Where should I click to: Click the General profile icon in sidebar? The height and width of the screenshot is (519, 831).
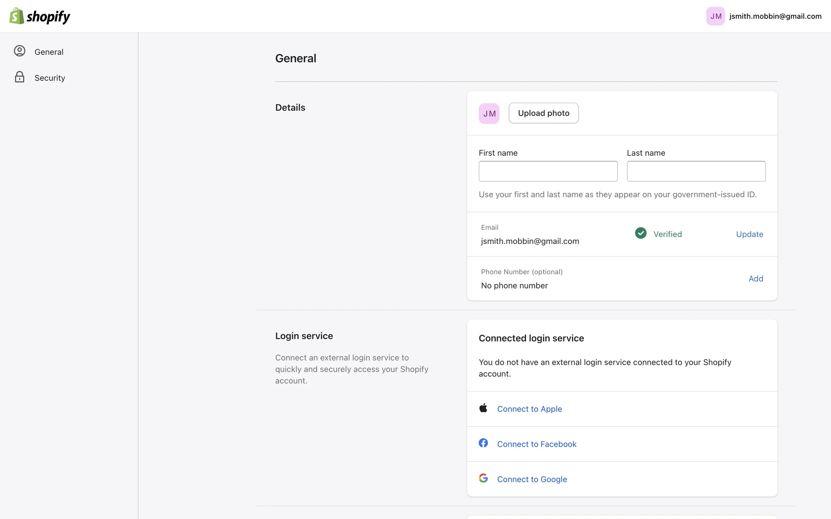19,51
